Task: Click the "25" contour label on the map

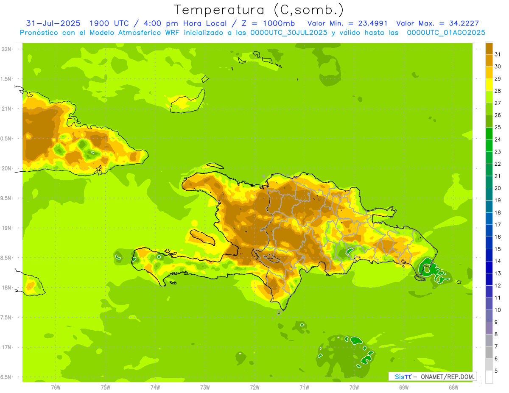Action: click(439, 272)
